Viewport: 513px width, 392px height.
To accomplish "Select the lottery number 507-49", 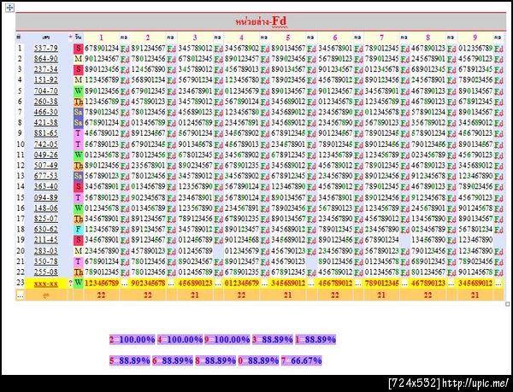I will click(46, 166).
